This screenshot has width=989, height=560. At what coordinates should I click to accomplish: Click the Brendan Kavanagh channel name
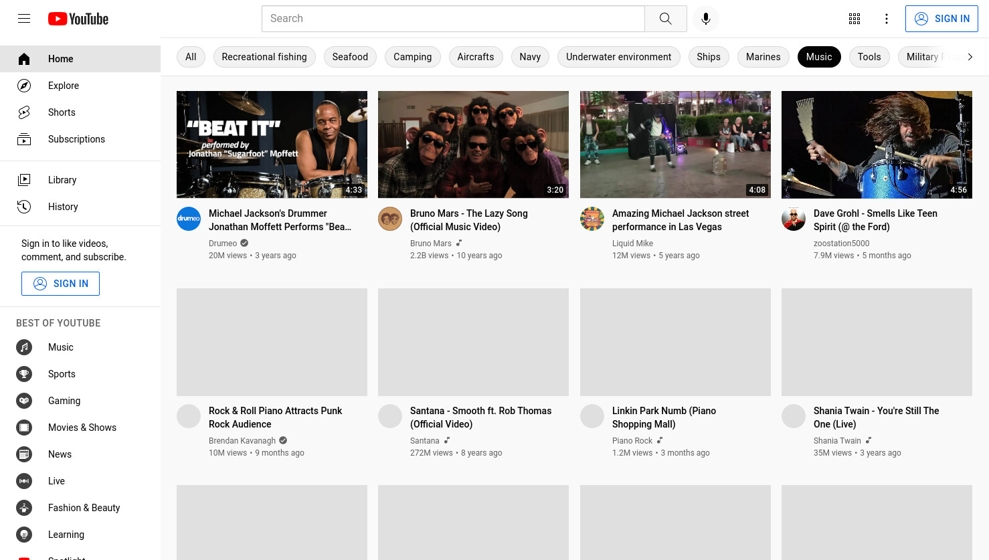coord(242,441)
